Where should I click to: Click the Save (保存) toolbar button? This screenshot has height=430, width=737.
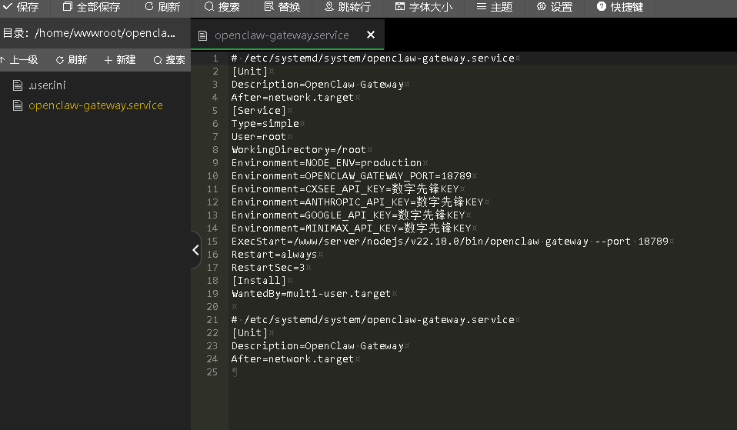pyautogui.click(x=22, y=8)
